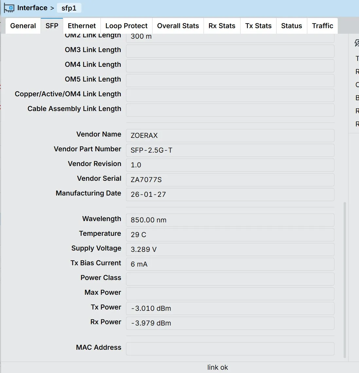The height and width of the screenshot is (373, 359).
Task: Click the OM5 Link Length field
Action: pyautogui.click(x=230, y=81)
